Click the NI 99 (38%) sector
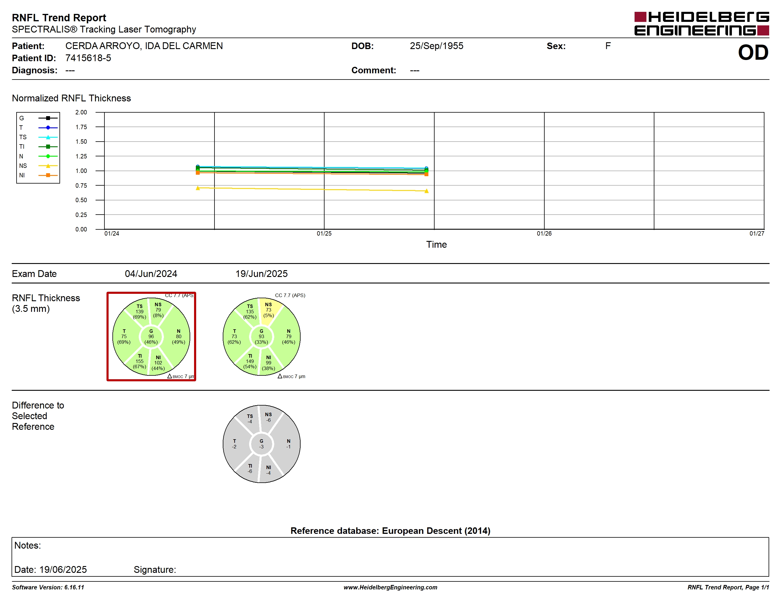The height and width of the screenshot is (603, 781). (269, 363)
